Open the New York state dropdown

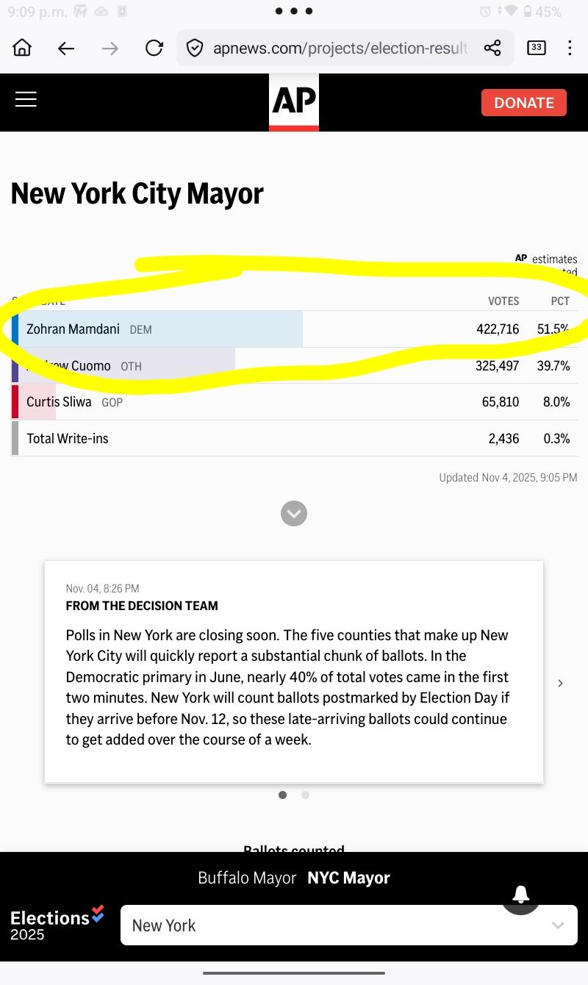pos(348,925)
